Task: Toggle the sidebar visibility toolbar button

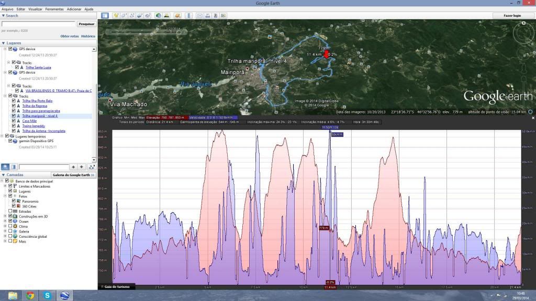Action: [x=105, y=16]
